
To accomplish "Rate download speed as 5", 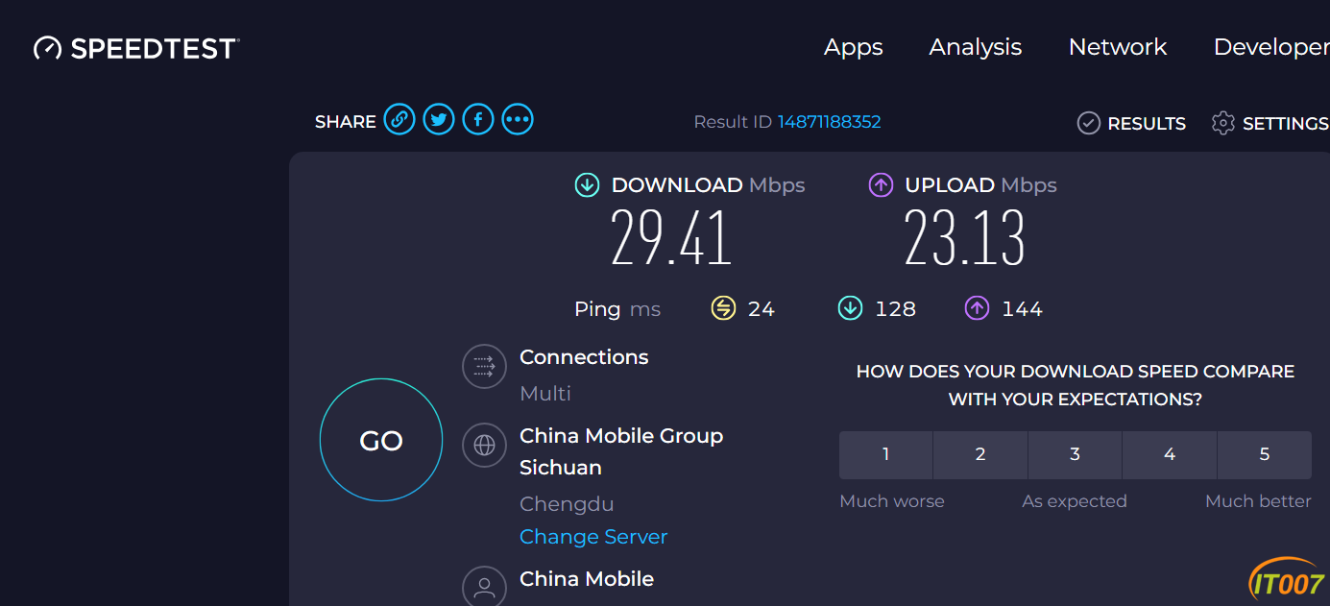I will pyautogui.click(x=1265, y=454).
